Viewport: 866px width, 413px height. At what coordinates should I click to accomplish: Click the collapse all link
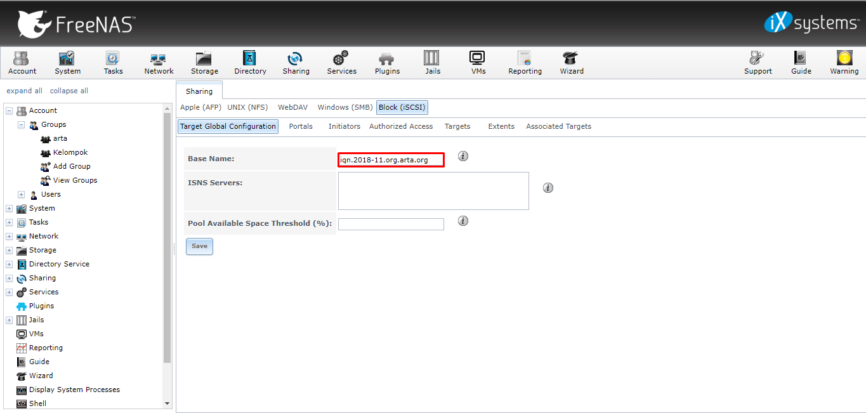tap(69, 91)
